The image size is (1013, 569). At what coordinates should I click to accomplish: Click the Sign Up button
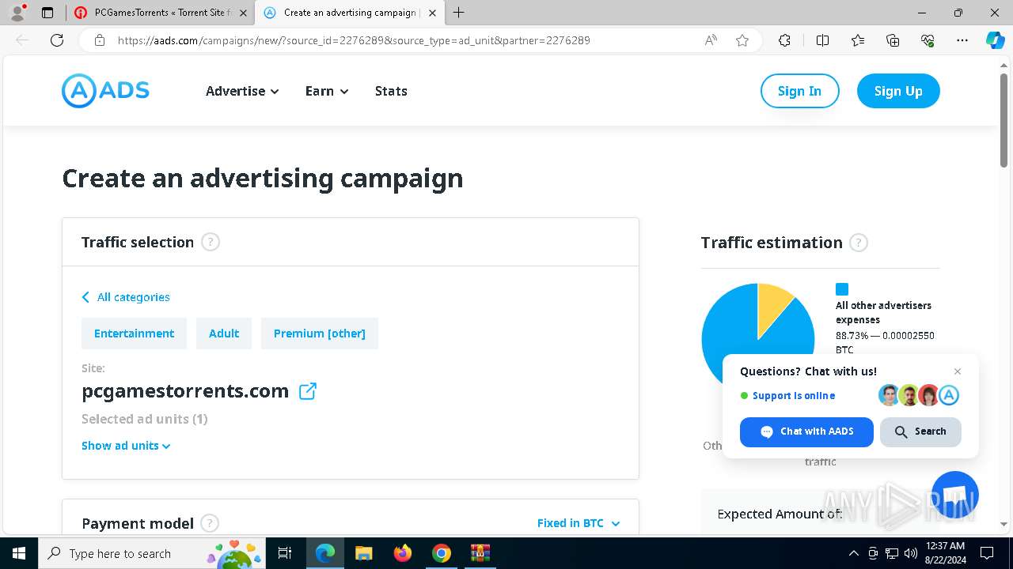[898, 91]
